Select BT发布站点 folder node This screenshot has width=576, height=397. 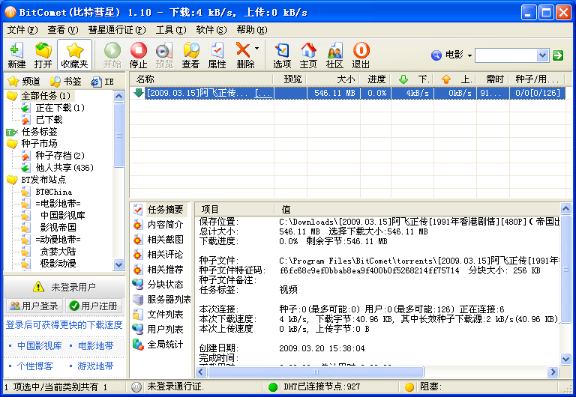pos(43,180)
